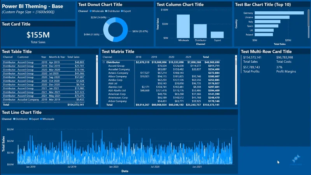
Task: Select the Aimbo Corp row in the matrix
Action: click(x=115, y=80)
